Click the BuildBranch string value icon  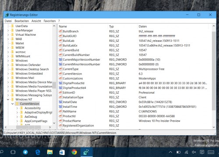pyautogui.click(x=60, y=31)
